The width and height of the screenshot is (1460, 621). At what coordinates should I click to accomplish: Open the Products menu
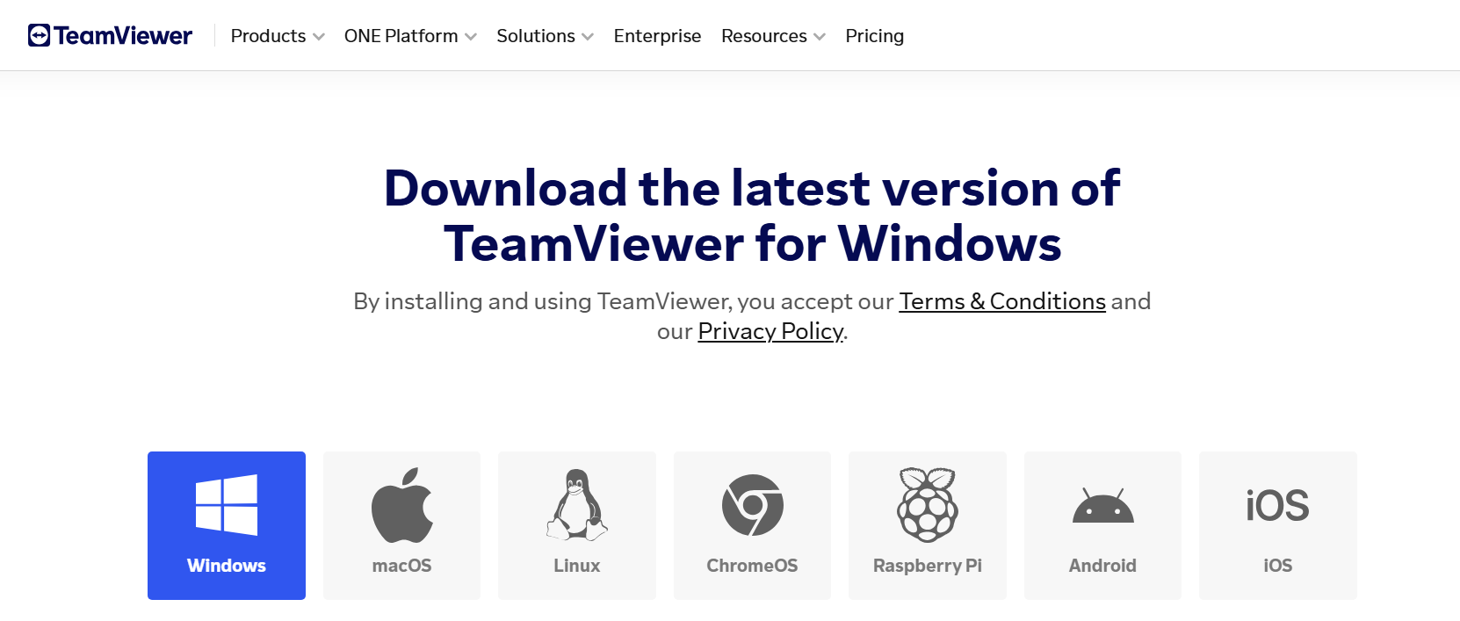click(x=278, y=36)
